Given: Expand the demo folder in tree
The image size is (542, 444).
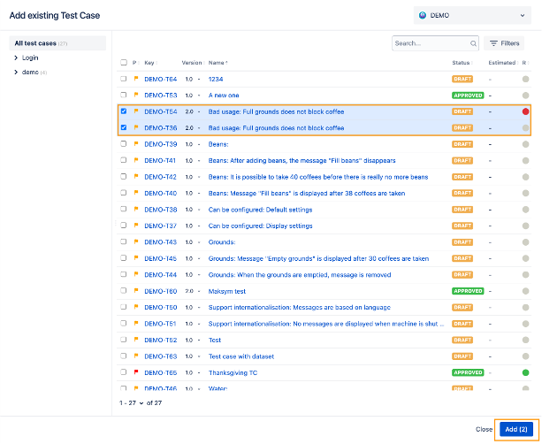Looking at the screenshot, I should pos(17,72).
